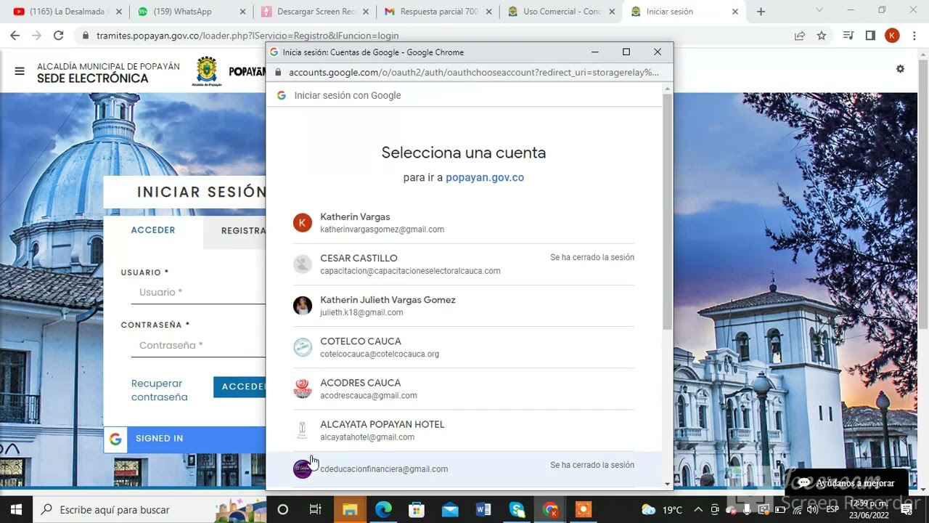The image size is (929, 523).
Task: Open a new browser tab
Action: 761,12
